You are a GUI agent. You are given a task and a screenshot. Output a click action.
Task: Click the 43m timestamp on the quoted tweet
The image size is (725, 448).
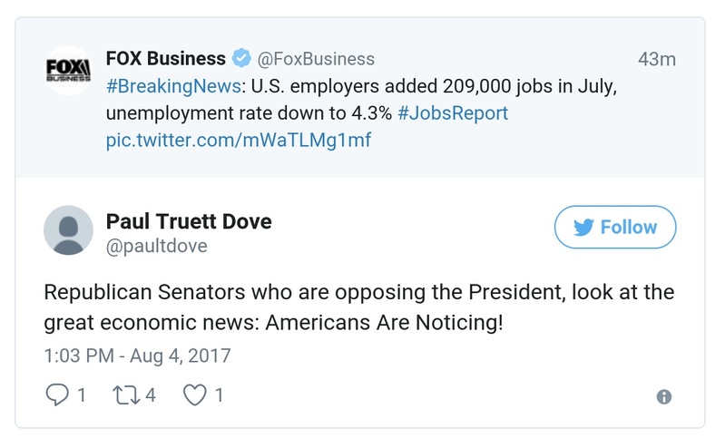656,59
